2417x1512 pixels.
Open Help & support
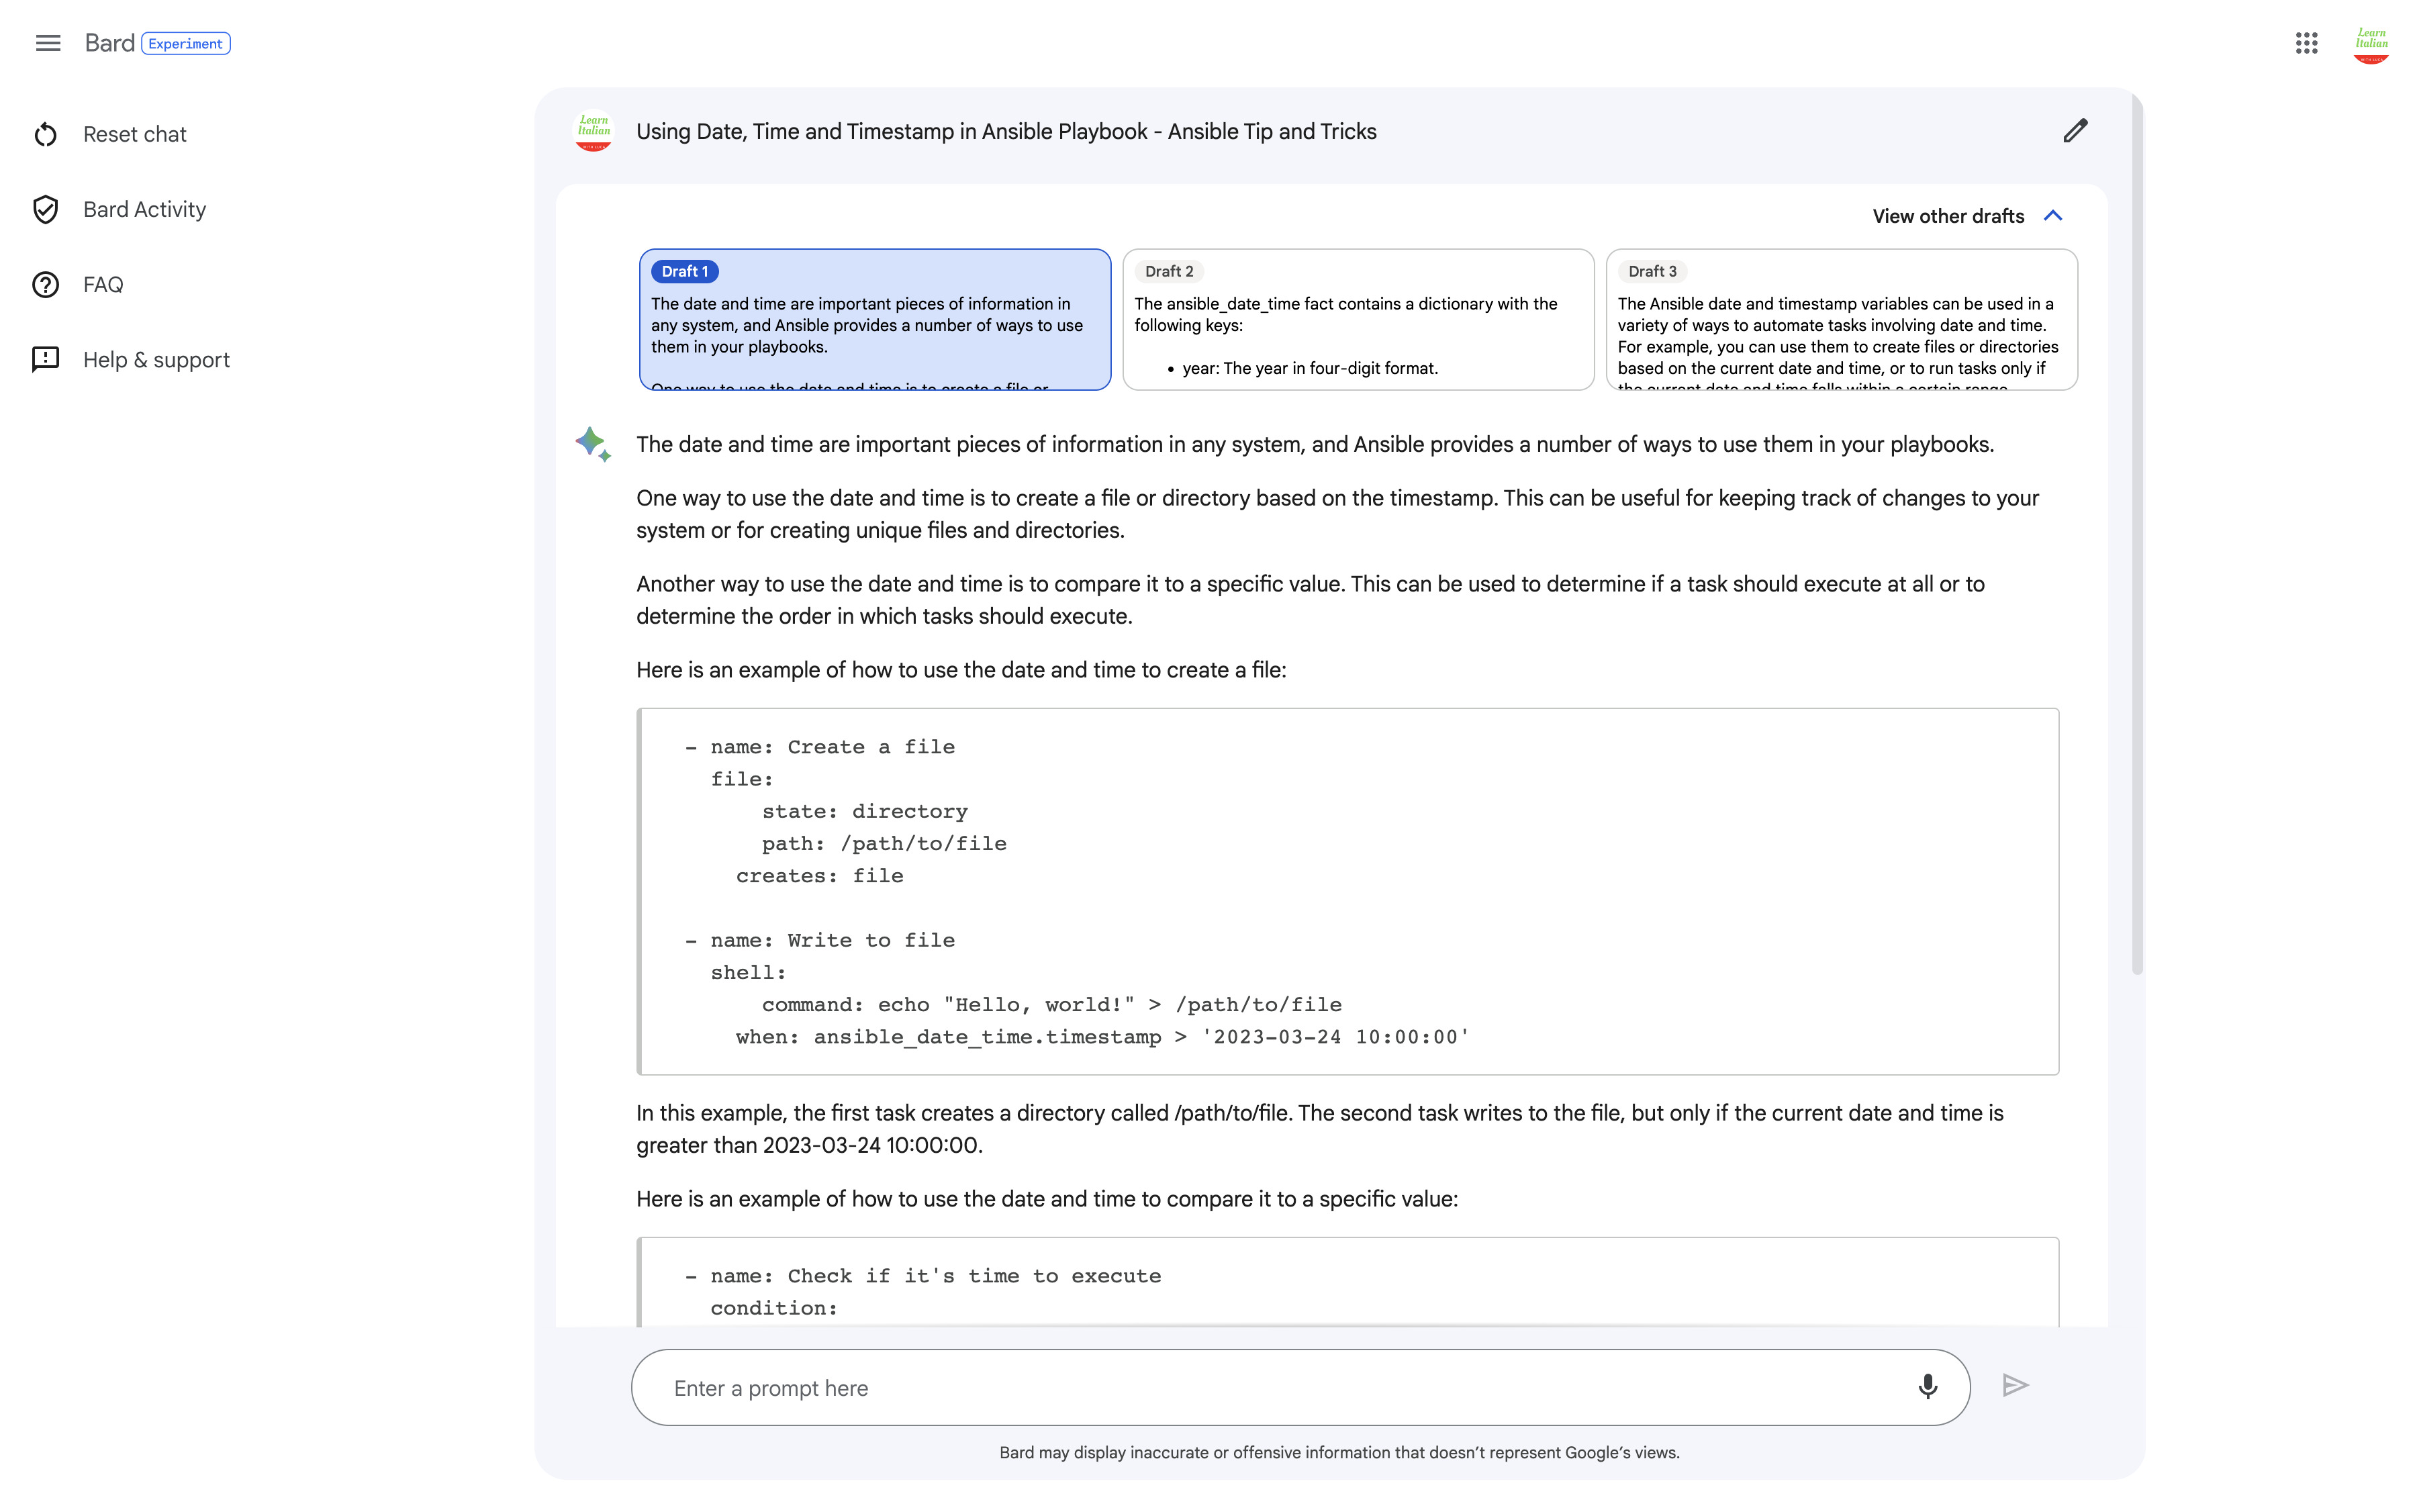(156, 360)
